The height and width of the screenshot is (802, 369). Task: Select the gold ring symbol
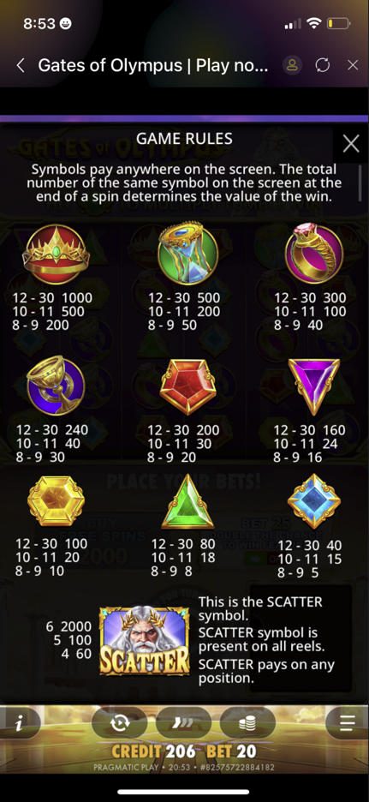click(x=314, y=253)
